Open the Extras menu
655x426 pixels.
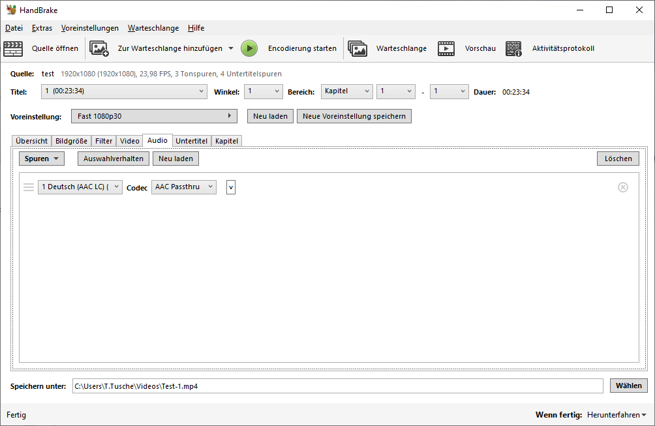tap(42, 28)
